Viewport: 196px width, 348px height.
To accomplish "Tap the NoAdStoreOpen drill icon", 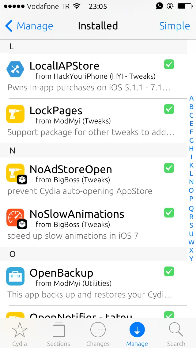I will (x=15, y=173).
